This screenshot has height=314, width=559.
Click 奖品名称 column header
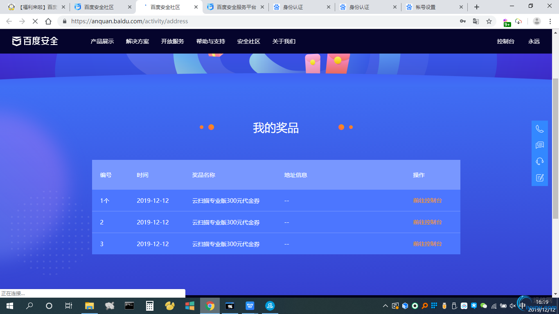point(204,175)
